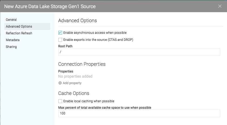The width and height of the screenshot is (227, 125).
Task: Click the plus icon beside Add property
Action: pyautogui.click(x=60, y=83)
